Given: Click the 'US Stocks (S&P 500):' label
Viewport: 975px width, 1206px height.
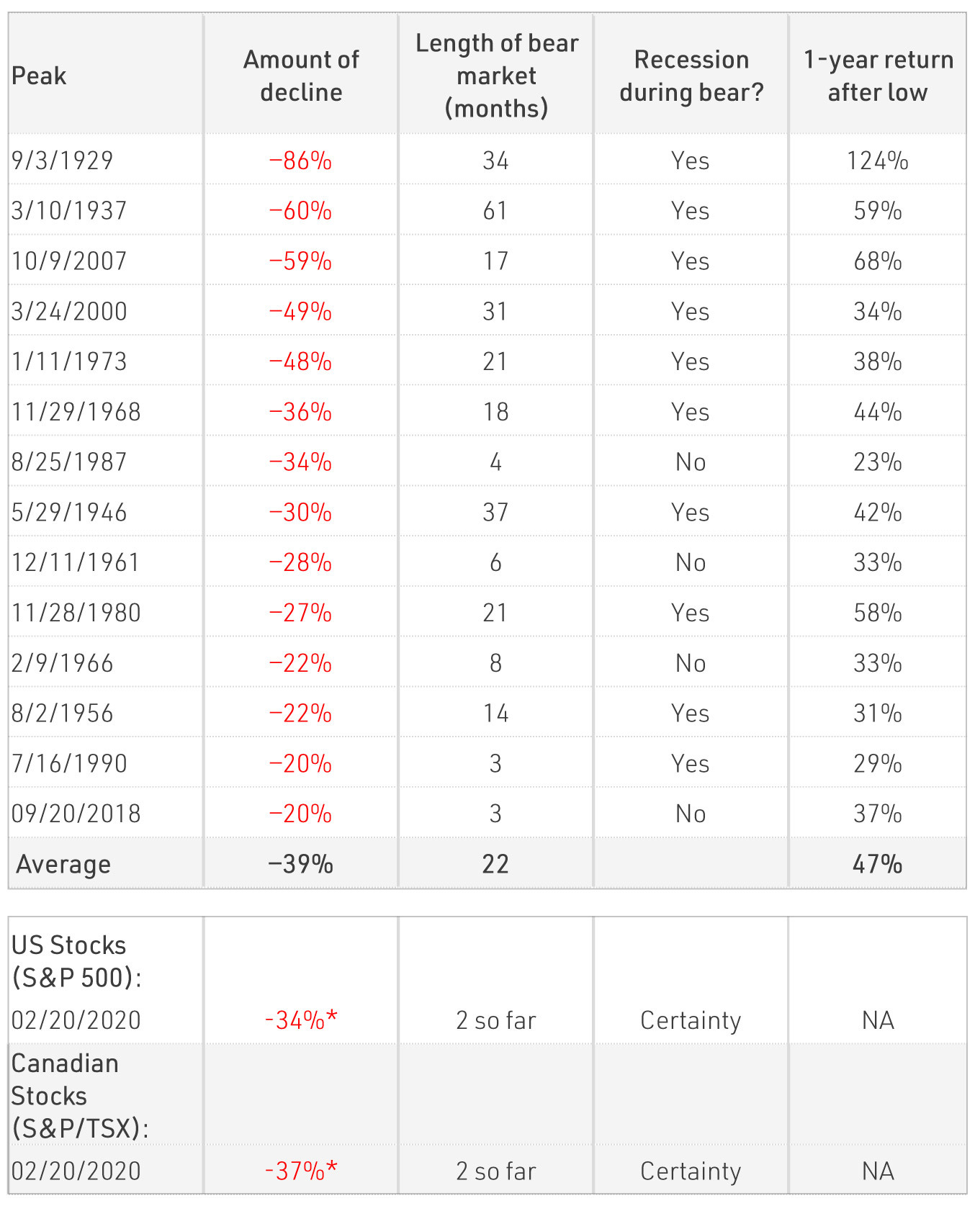Looking at the screenshot, I should 76,961.
